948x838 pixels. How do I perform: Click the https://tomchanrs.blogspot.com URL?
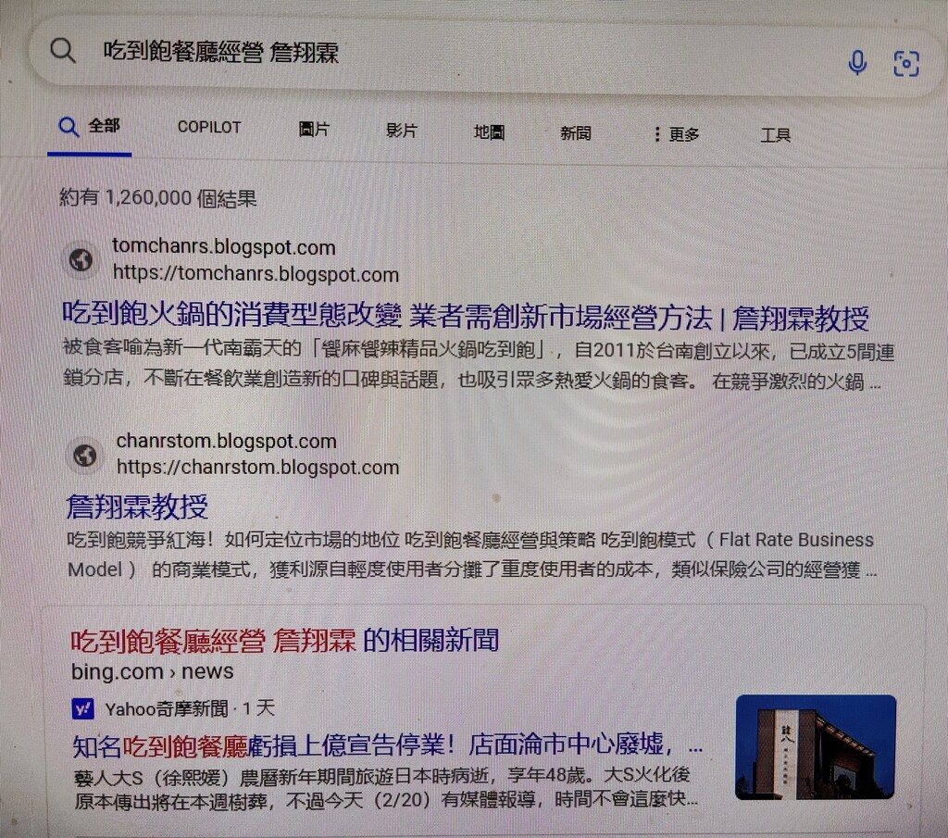click(x=256, y=274)
